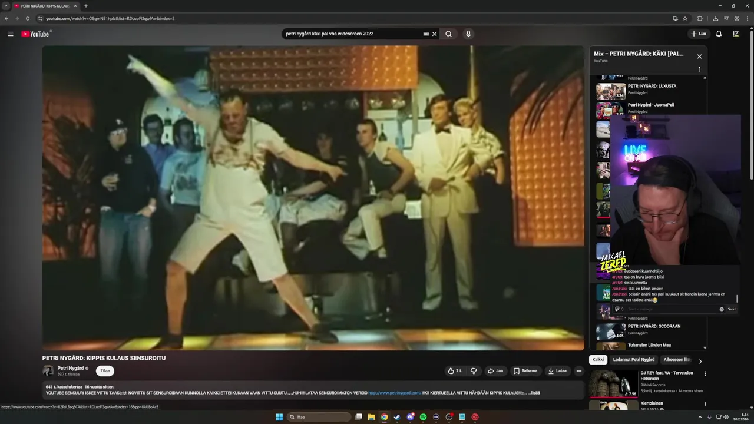Close the PETRI NYGÅRD: KIPPIS KULAUS tab
This screenshot has width=754, height=424.
point(75,6)
